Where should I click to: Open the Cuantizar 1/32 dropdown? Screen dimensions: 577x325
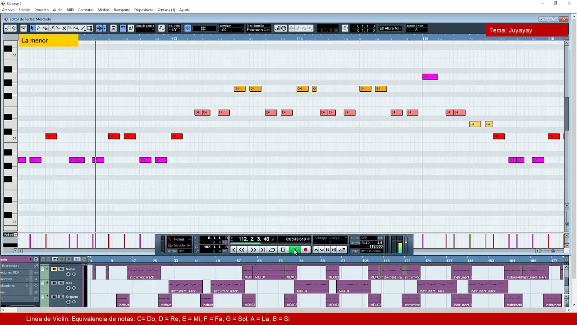pos(231,30)
